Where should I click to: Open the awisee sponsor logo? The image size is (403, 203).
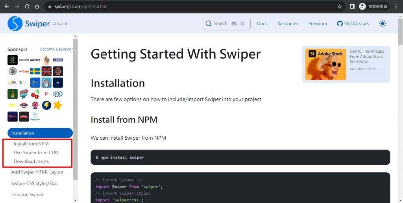pos(35,60)
